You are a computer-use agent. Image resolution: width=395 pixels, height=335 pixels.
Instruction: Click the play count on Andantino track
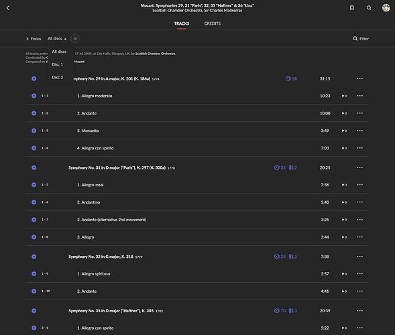(x=344, y=202)
